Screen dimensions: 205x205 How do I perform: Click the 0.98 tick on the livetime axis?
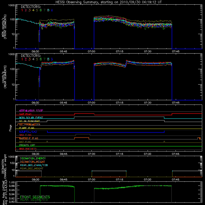point(12,186)
